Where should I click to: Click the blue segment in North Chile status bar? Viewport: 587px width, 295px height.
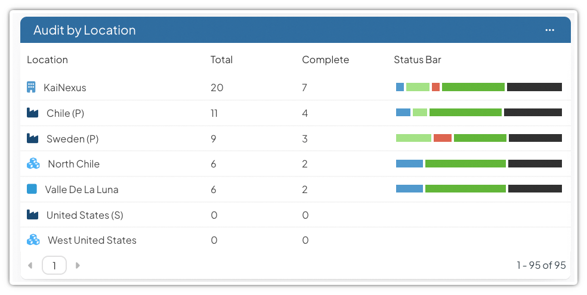click(409, 164)
